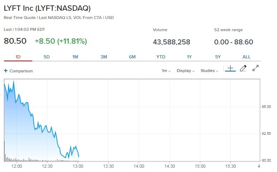Switch to the 1M range tab

click(75, 57)
